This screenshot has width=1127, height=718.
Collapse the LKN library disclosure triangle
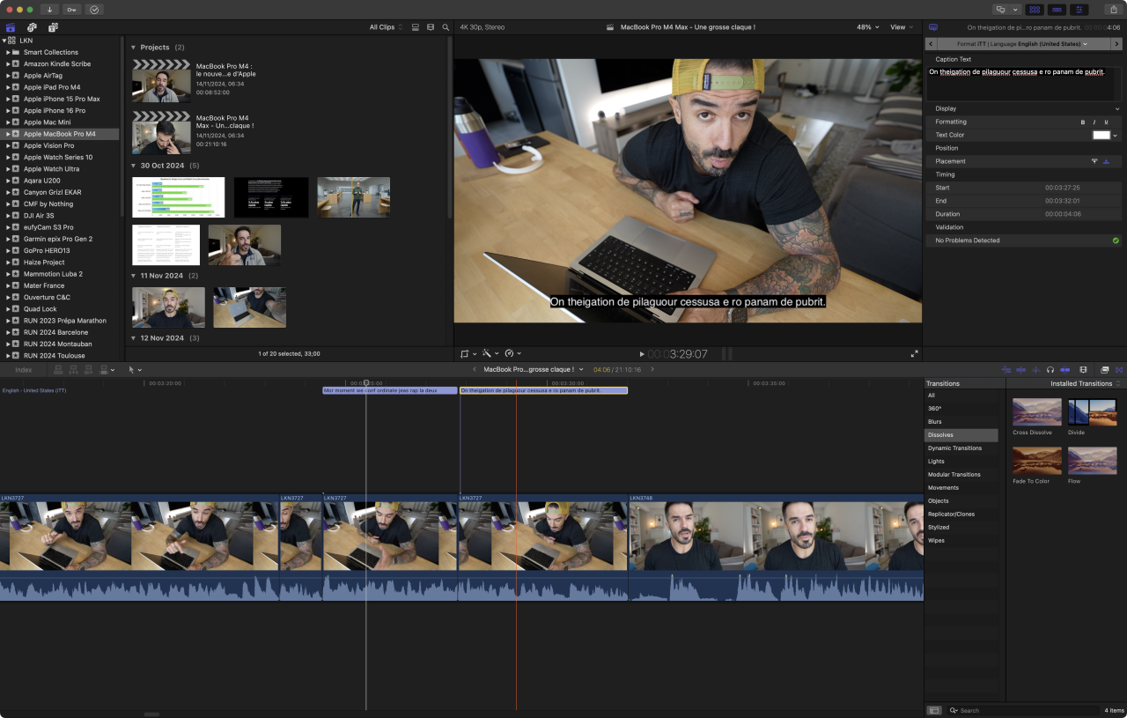tap(4, 41)
